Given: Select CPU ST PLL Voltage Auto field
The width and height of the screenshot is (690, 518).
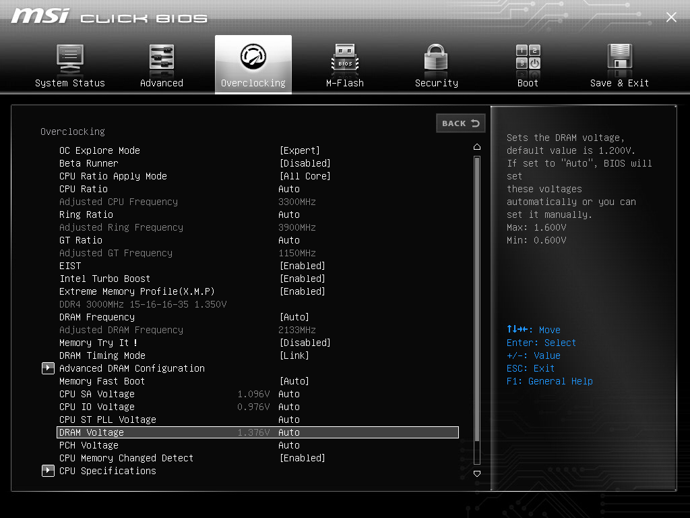Looking at the screenshot, I should 289,420.
